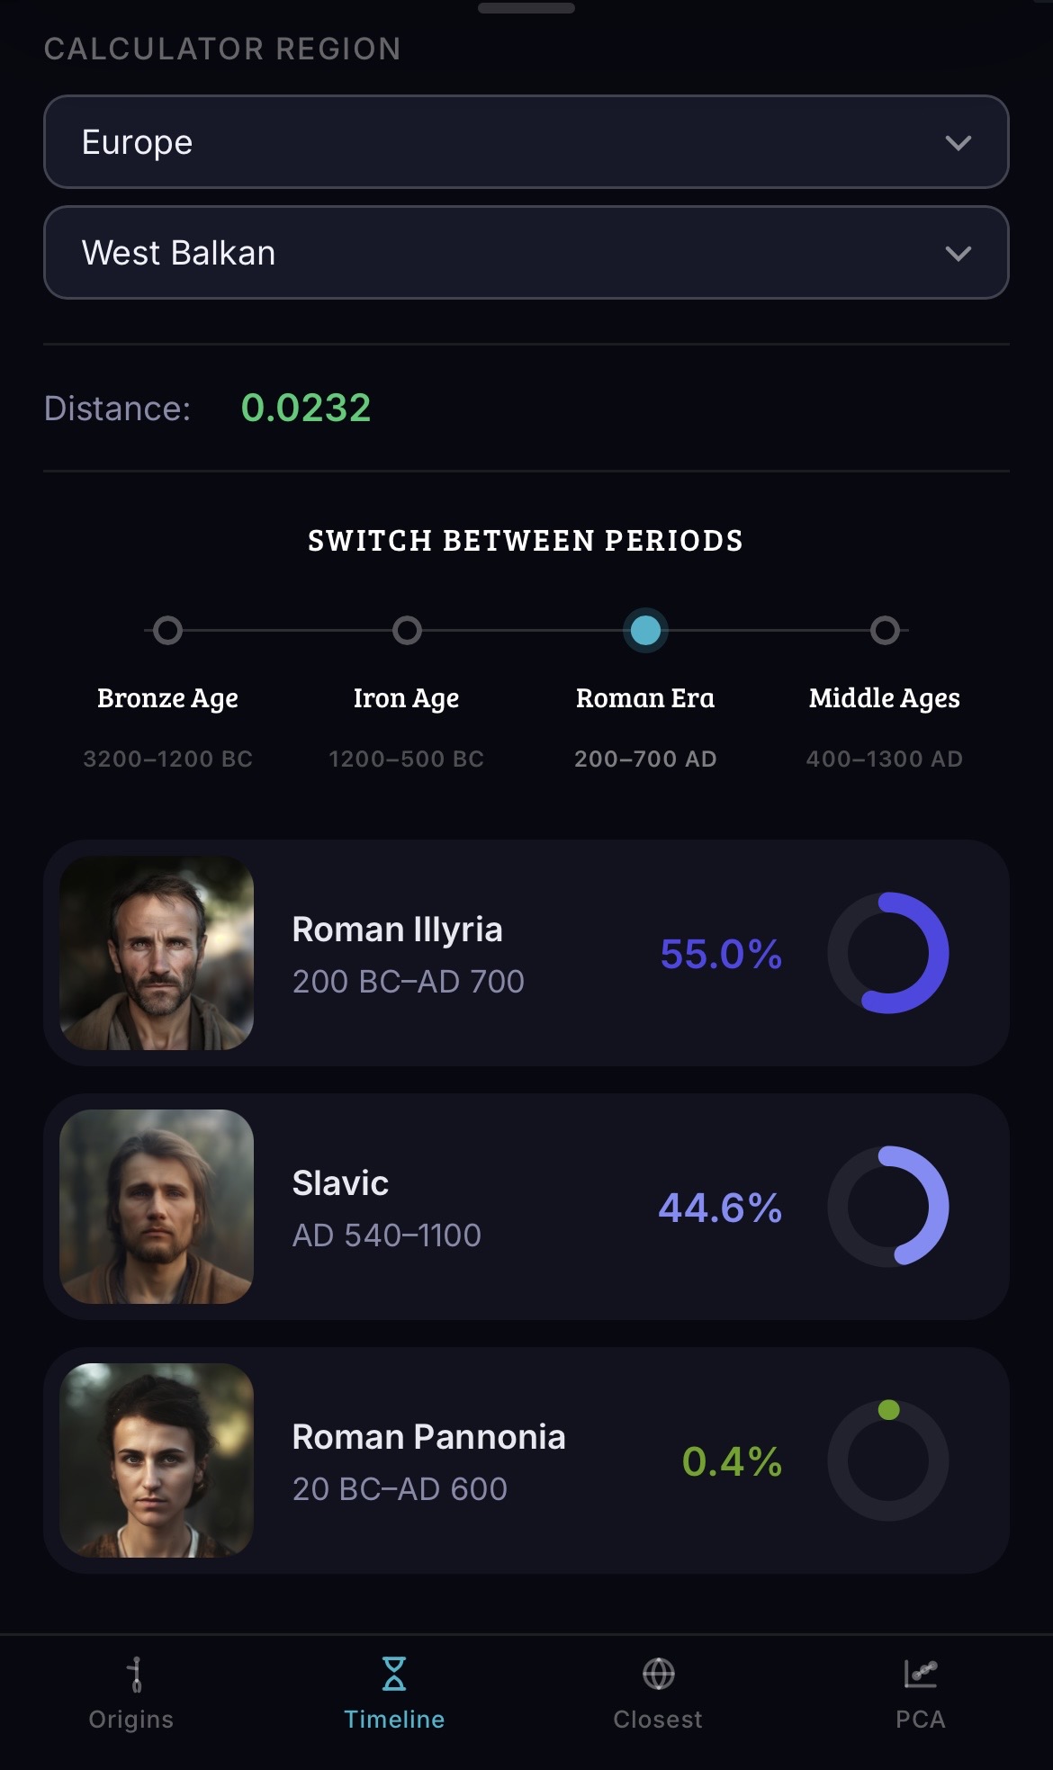Select the highlighted Roman Era timeline marker

[x=645, y=630]
